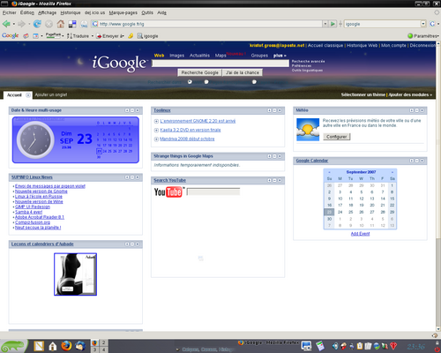Click the igoogle search-word toolbar button

[148, 36]
